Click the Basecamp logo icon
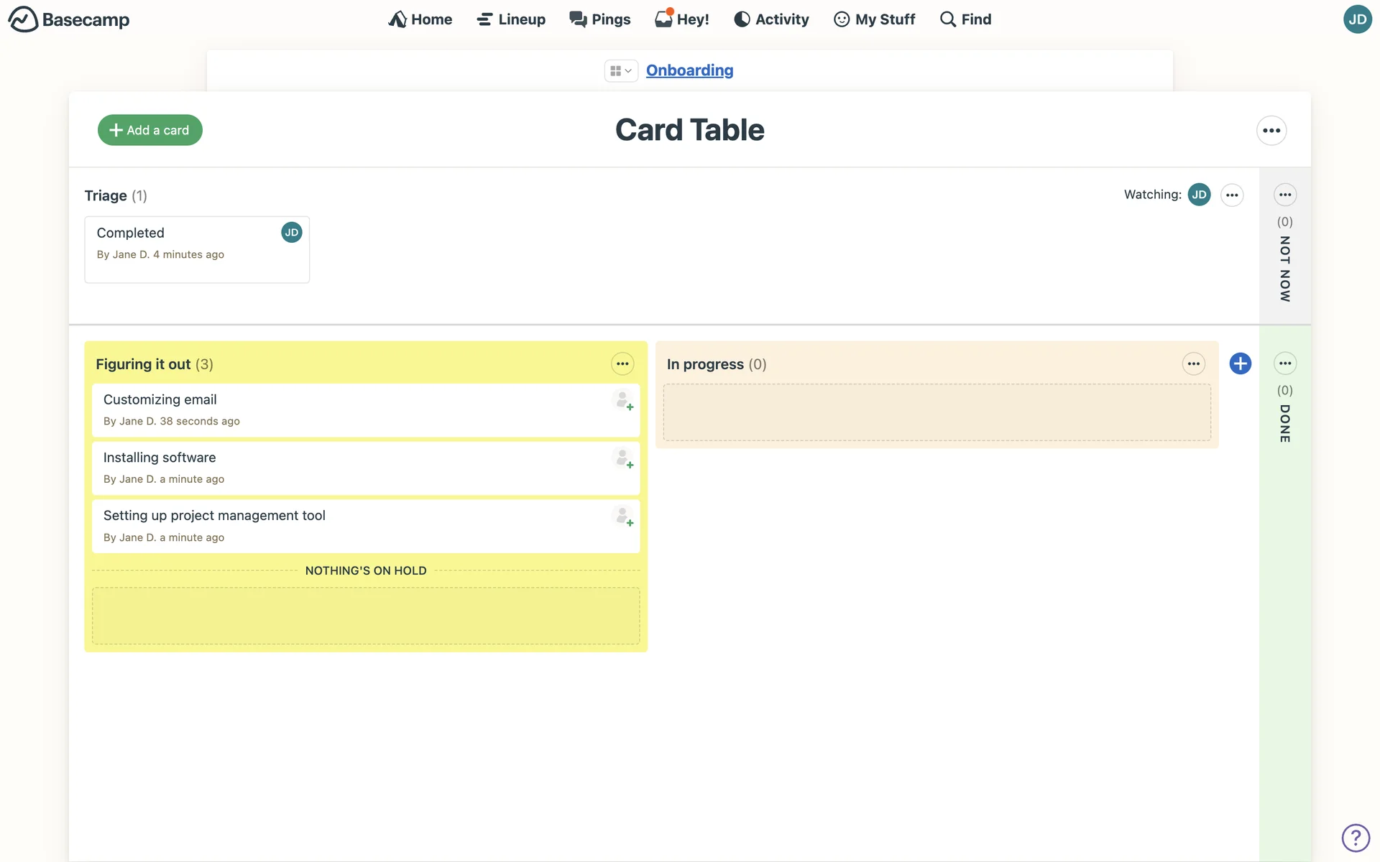 pyautogui.click(x=23, y=19)
